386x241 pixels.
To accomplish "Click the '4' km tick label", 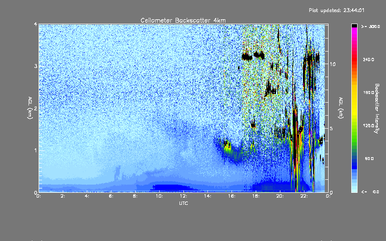I will [x=36, y=25].
